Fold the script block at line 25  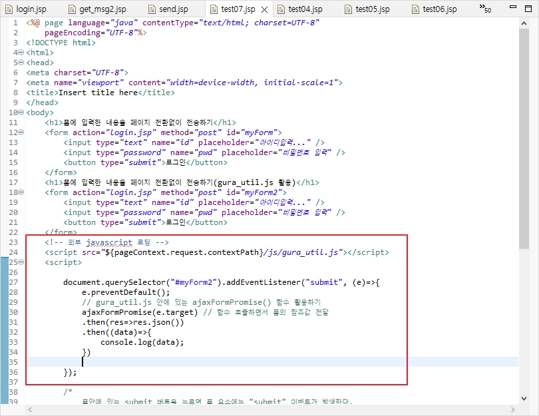21,262
